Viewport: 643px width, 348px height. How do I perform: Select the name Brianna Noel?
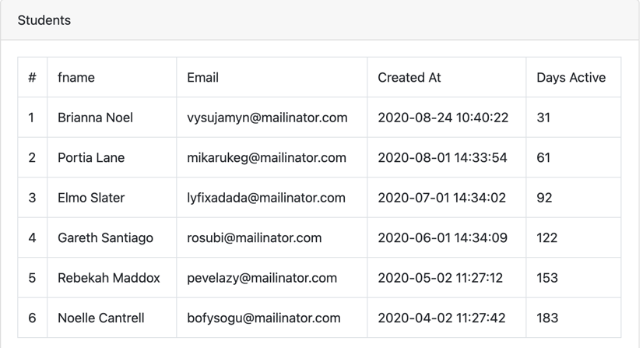click(95, 118)
